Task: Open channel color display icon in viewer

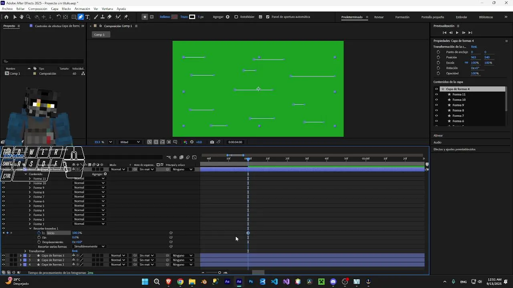Action: tap(185, 142)
